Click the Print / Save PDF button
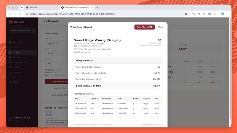The height and width of the screenshot is (133, 237). click(x=144, y=27)
